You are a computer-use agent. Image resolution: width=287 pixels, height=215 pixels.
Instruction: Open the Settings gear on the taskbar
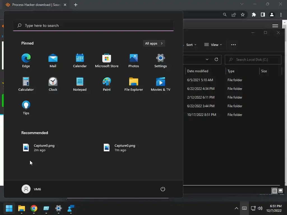pos(58,208)
